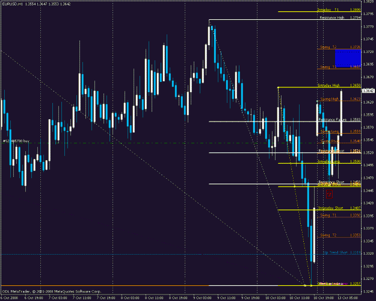Click the 1.3257 label at bottom line
The height and width of the screenshot is (301, 376).
point(356,284)
